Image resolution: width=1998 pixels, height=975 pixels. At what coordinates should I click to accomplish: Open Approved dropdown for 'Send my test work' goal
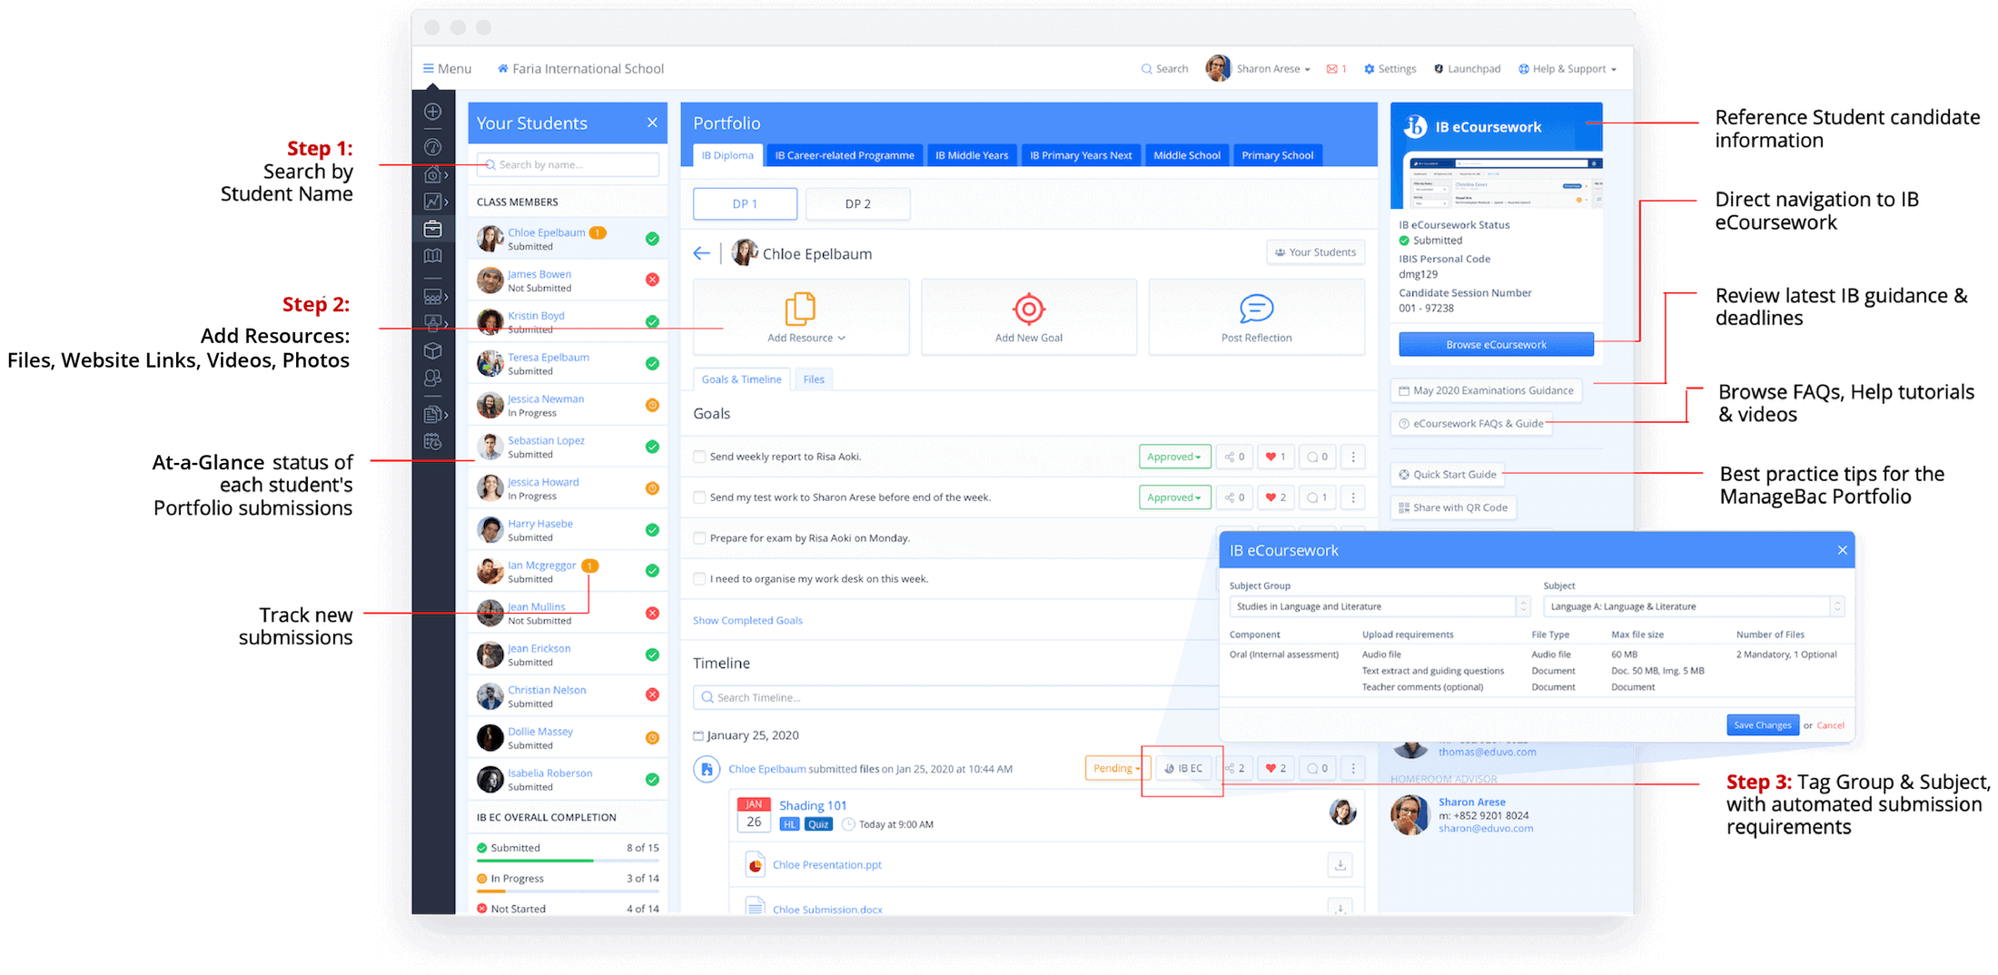1174,497
